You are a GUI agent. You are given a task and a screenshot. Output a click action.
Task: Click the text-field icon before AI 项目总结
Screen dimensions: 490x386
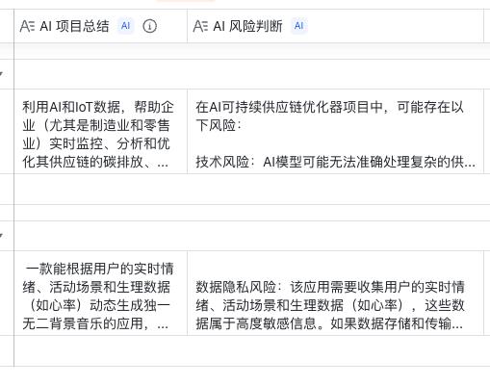click(27, 26)
